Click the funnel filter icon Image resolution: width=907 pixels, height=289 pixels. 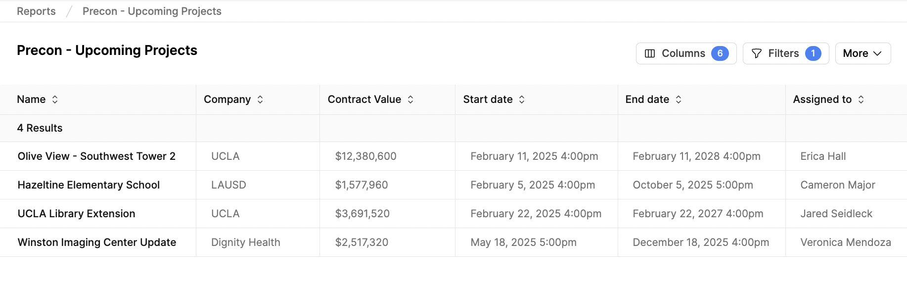[x=756, y=53]
